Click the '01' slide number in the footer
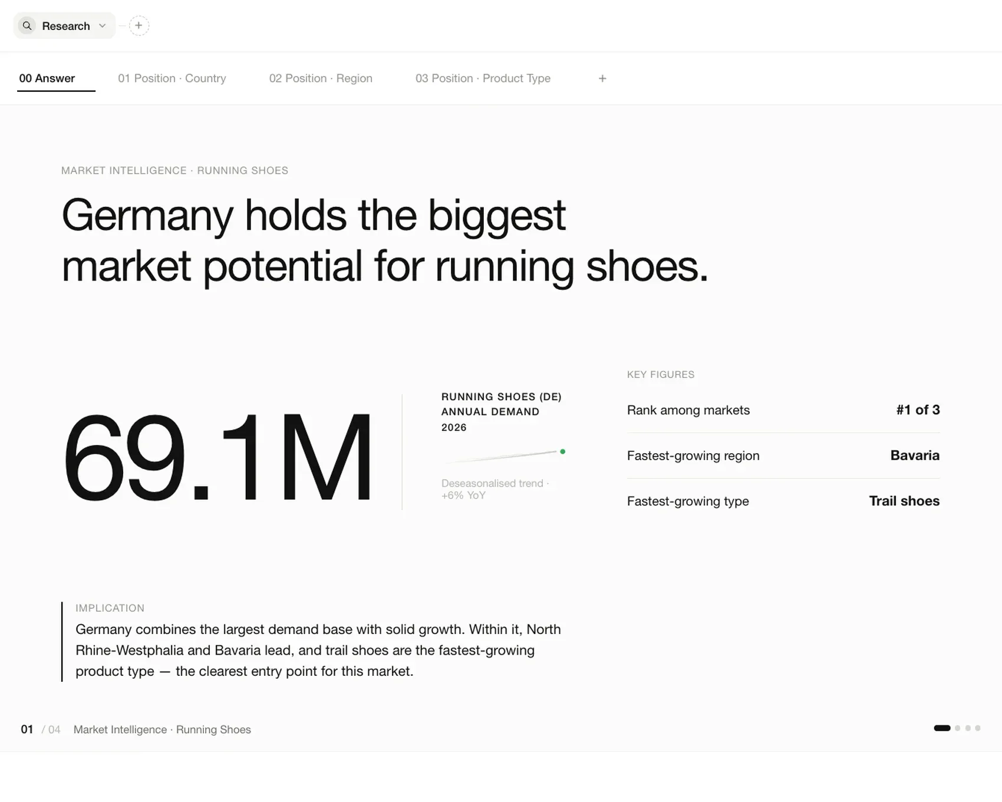This screenshot has height=802, width=1002. [x=27, y=730]
